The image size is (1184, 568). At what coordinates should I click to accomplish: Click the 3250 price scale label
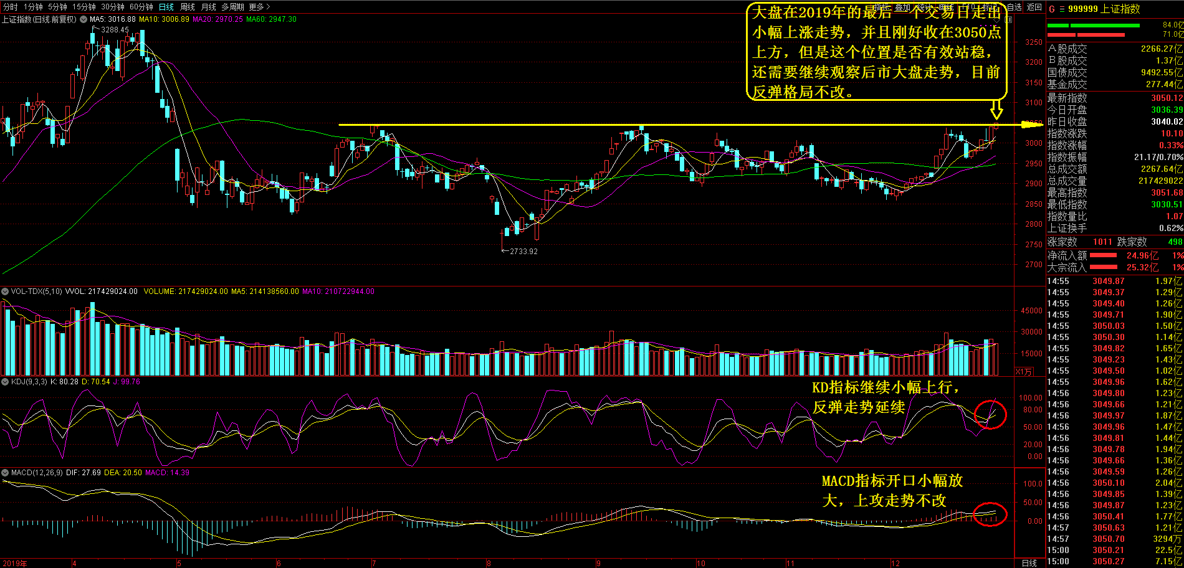pyautogui.click(x=1033, y=42)
